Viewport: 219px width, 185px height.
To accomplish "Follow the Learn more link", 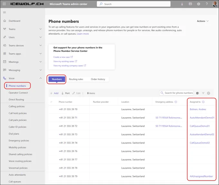I will coord(83,34).
